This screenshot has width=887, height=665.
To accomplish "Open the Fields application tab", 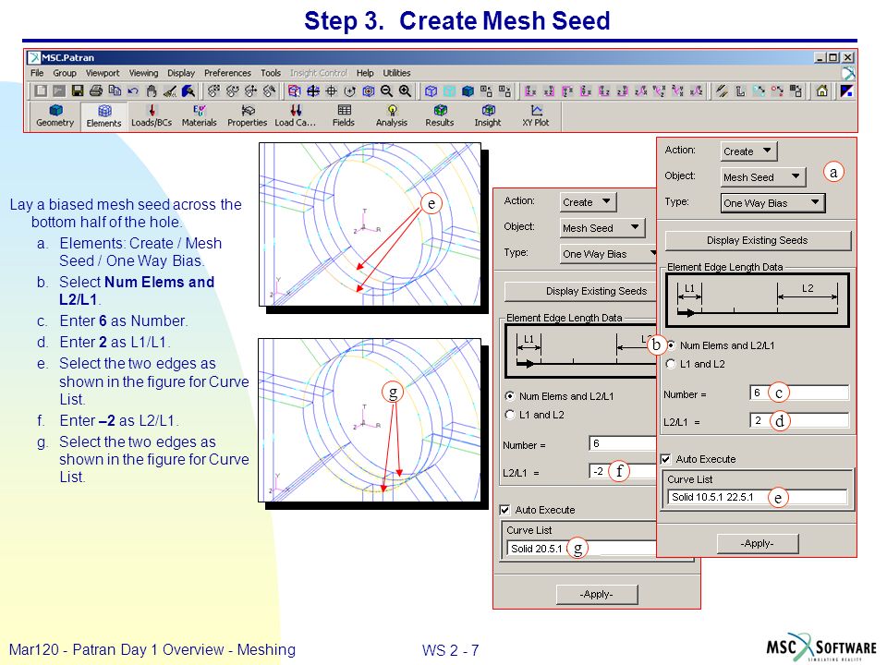I will coord(344,116).
